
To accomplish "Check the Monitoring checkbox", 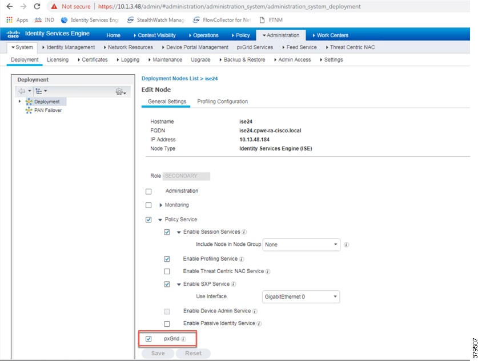I will pos(148,205).
